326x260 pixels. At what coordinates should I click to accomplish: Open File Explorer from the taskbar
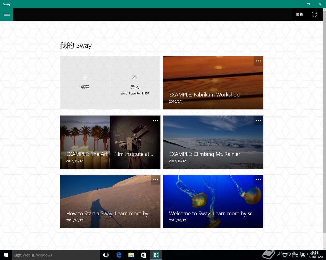point(131,255)
